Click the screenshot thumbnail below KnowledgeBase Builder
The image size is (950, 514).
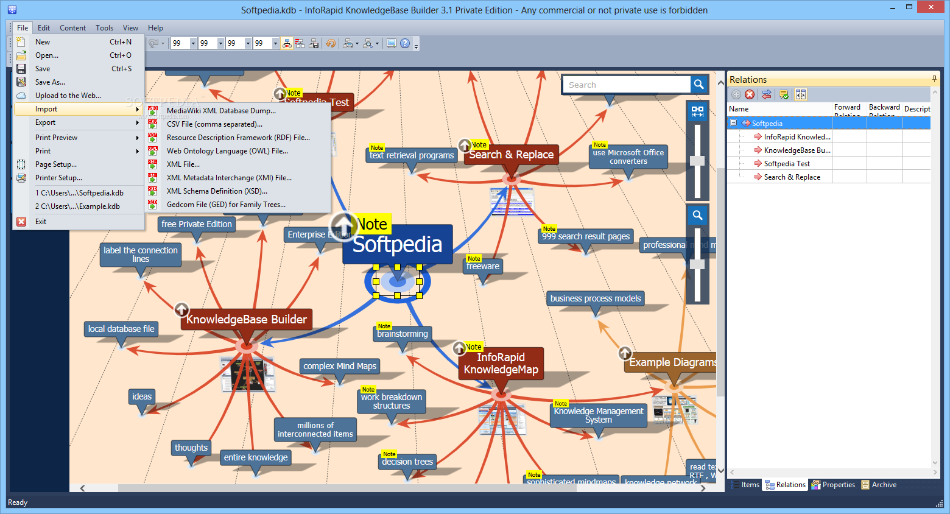(247, 376)
